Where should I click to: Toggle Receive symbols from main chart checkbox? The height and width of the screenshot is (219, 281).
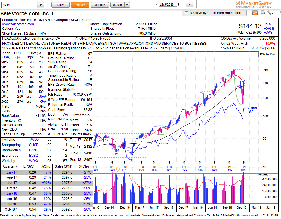point(186,13)
